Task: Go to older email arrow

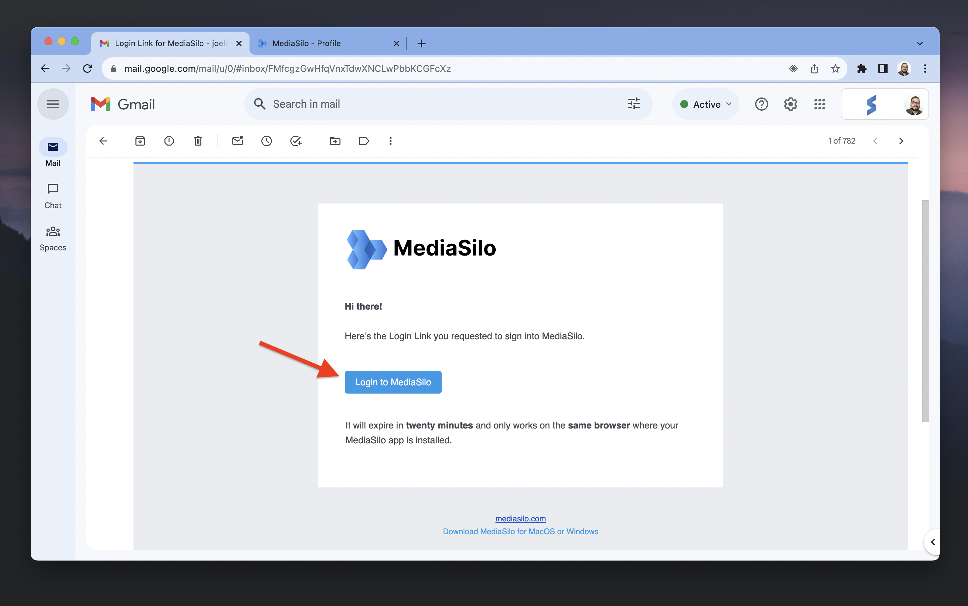Action: point(901,141)
